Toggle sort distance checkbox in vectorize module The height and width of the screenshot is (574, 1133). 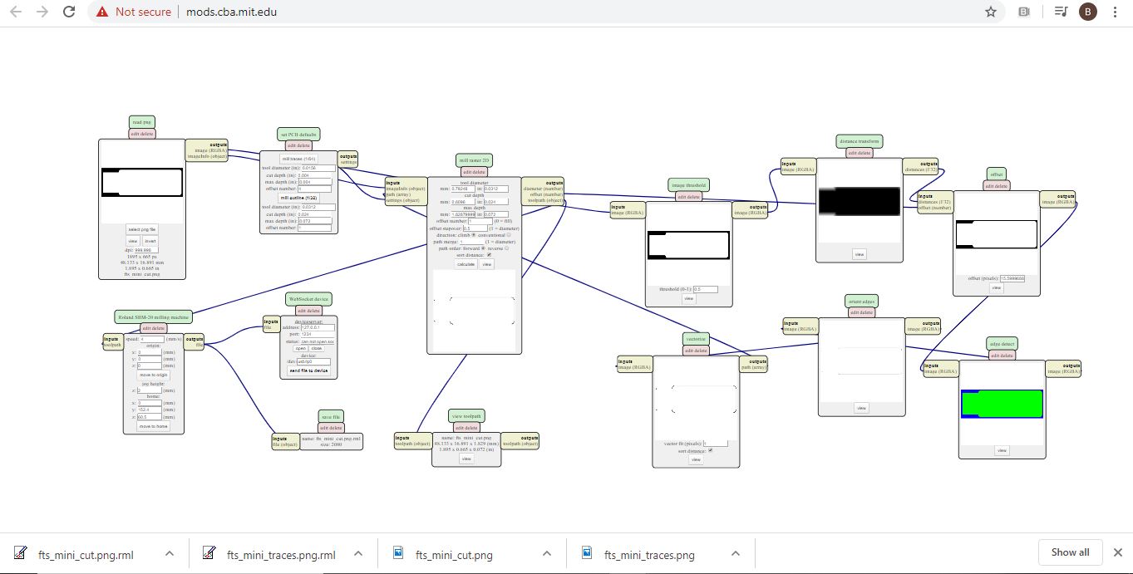point(710,450)
